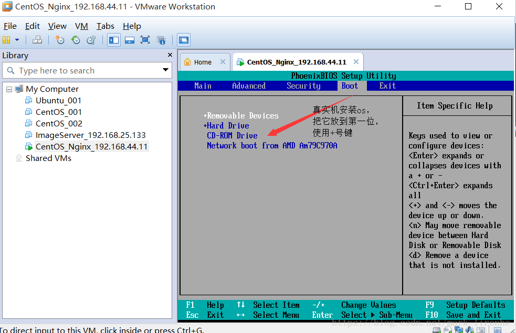Click the network adapter status bar icon
Screen dimensions: 516x333
click(x=459, y=330)
